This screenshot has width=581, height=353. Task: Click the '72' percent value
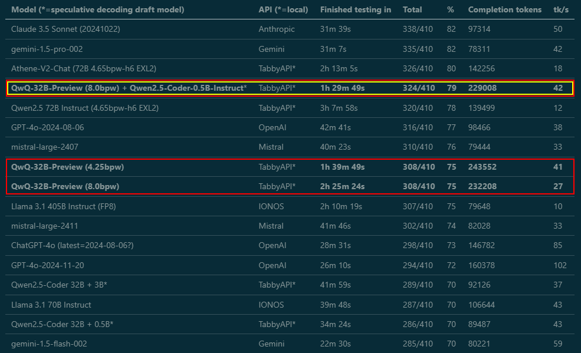(x=451, y=266)
